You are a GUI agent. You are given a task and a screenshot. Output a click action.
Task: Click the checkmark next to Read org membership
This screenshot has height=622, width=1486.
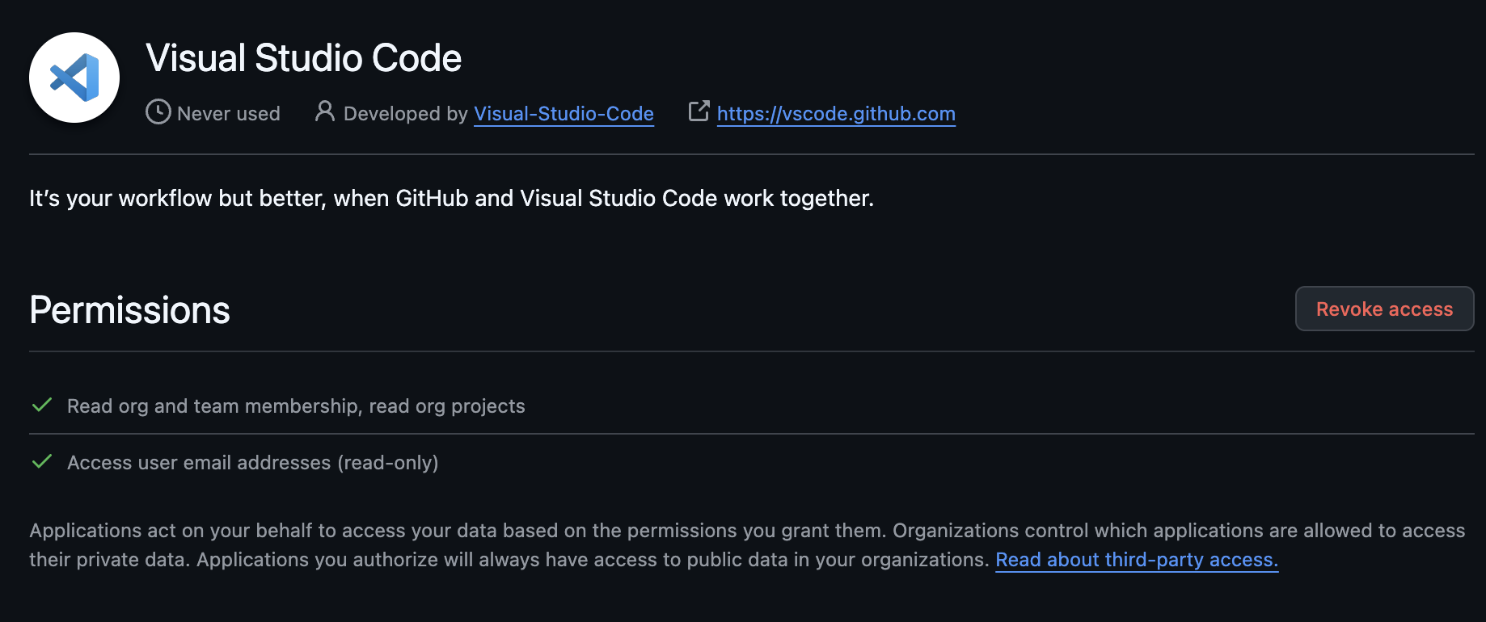pyautogui.click(x=42, y=405)
